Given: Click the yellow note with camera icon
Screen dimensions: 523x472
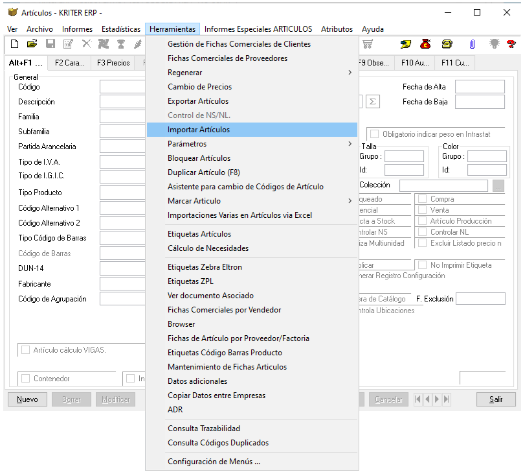Looking at the screenshot, I should click(x=406, y=43).
